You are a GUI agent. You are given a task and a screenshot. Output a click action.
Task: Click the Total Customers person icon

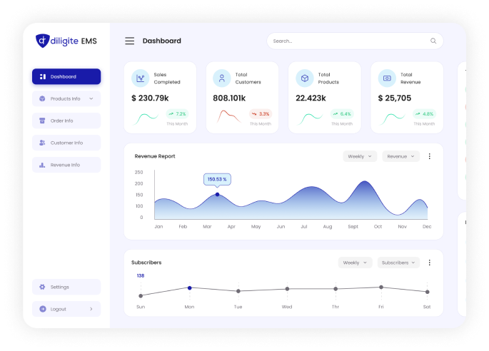point(223,78)
